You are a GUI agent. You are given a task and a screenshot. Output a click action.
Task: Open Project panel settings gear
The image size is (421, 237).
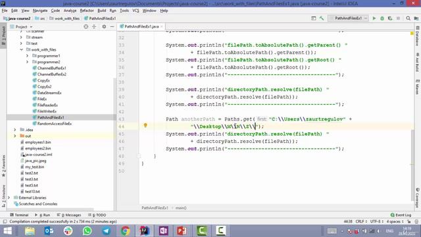[104, 26]
